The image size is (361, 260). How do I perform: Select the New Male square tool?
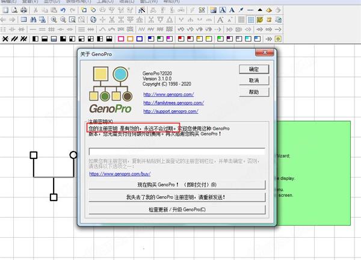[84, 10]
